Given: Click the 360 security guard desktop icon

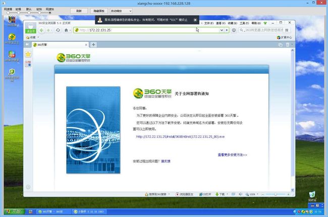Looking at the screenshot, I should coord(12,39).
